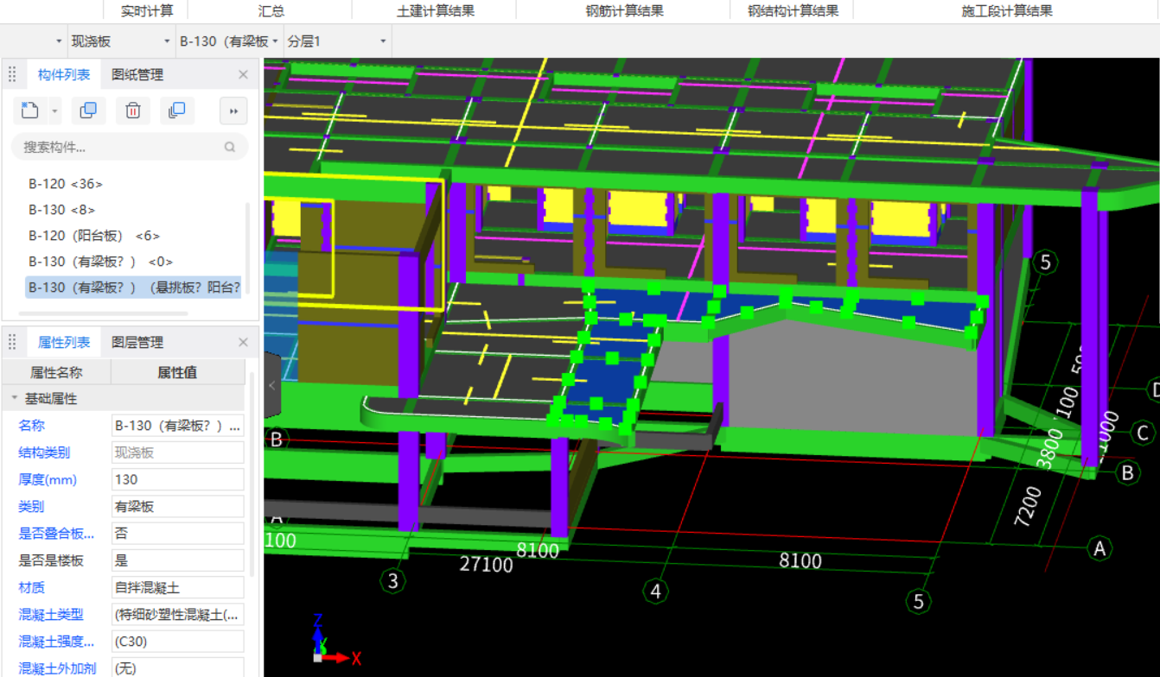The width and height of the screenshot is (1160, 677).
Task: Click axis bubble A at right side
Action: pyautogui.click(x=1099, y=547)
